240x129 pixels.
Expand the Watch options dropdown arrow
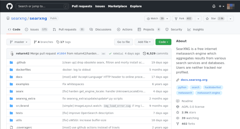click(x=167, y=19)
